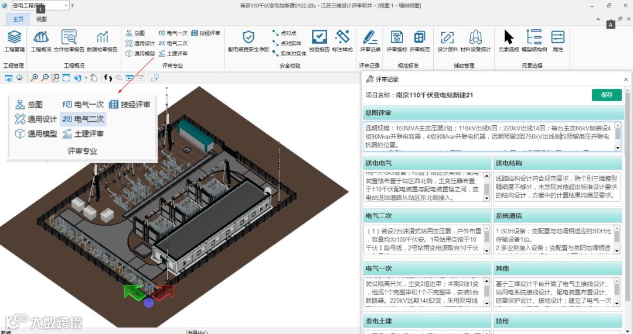Activate 元素选择 element selection arrow

pyautogui.click(x=509, y=41)
